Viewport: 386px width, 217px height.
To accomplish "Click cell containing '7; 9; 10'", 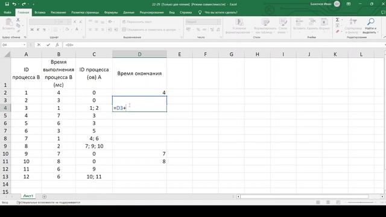I will click(94, 146).
